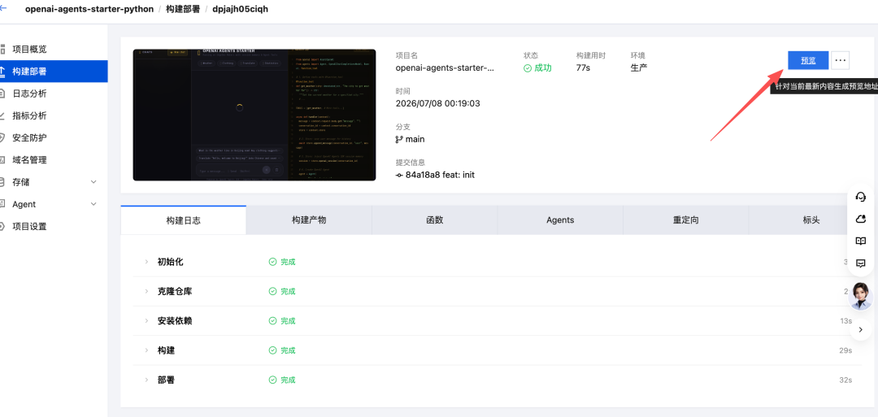Image resolution: width=878 pixels, height=417 pixels.
Task: Click the 生产 environment value
Action: (x=639, y=67)
